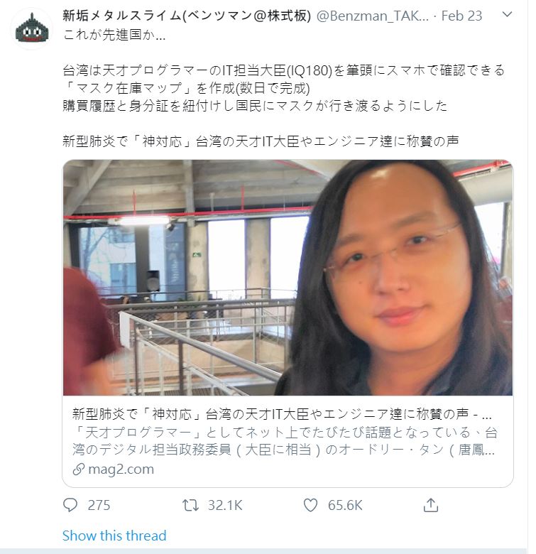Click the chain link icon beside mag2.com
Viewport: 536px width, 554px height.
(x=78, y=469)
